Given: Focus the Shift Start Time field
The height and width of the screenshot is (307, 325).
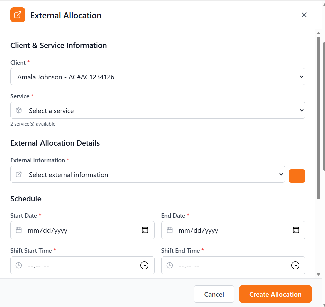Looking at the screenshot, I should click(x=77, y=266).
